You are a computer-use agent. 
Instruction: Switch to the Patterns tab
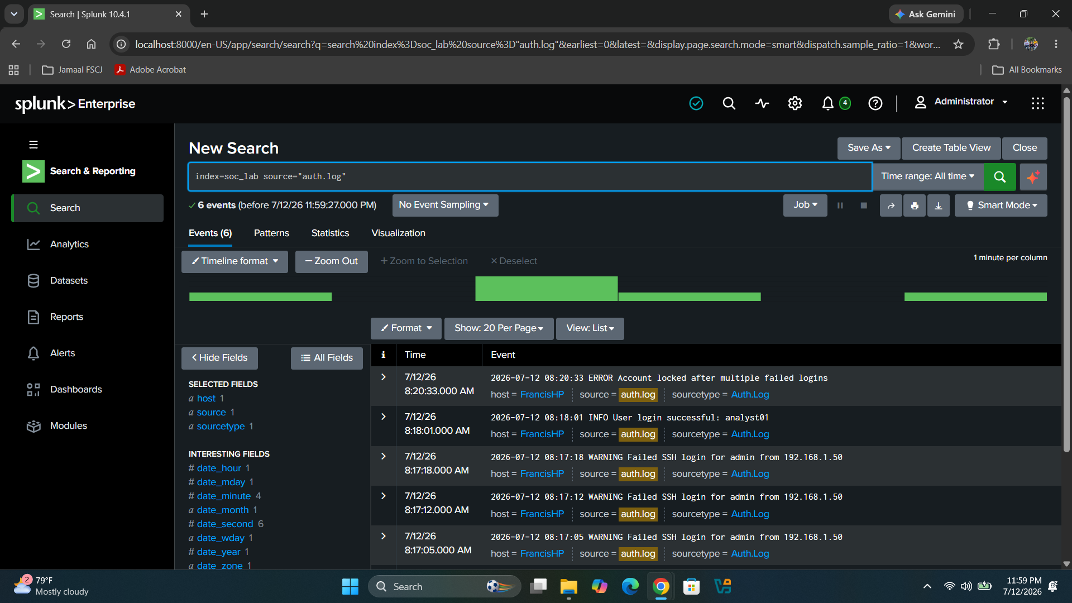tap(271, 233)
